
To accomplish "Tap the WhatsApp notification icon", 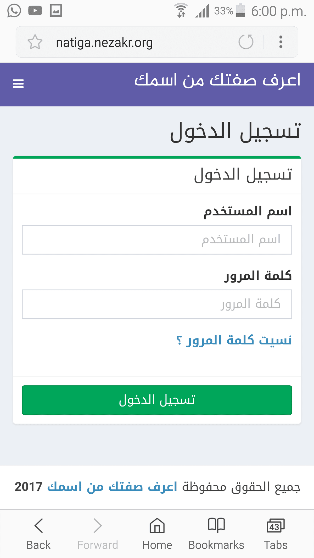I will pos(14,11).
